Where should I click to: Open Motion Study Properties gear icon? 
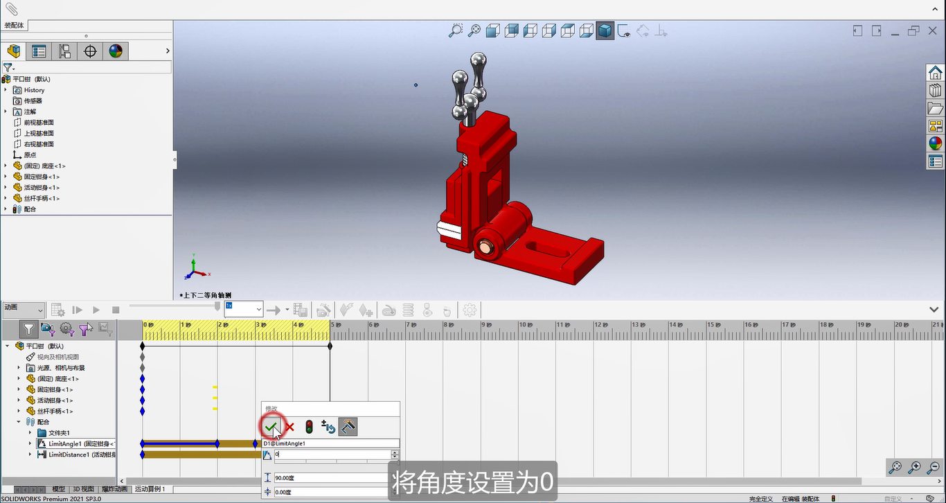[x=470, y=310]
